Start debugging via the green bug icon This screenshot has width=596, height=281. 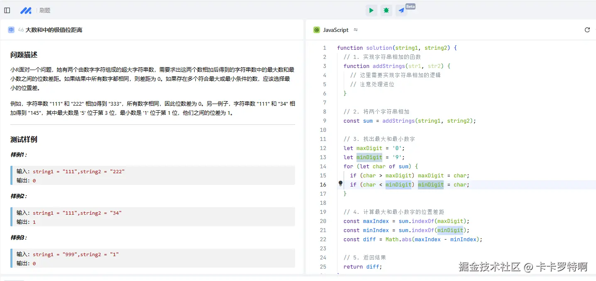(386, 10)
